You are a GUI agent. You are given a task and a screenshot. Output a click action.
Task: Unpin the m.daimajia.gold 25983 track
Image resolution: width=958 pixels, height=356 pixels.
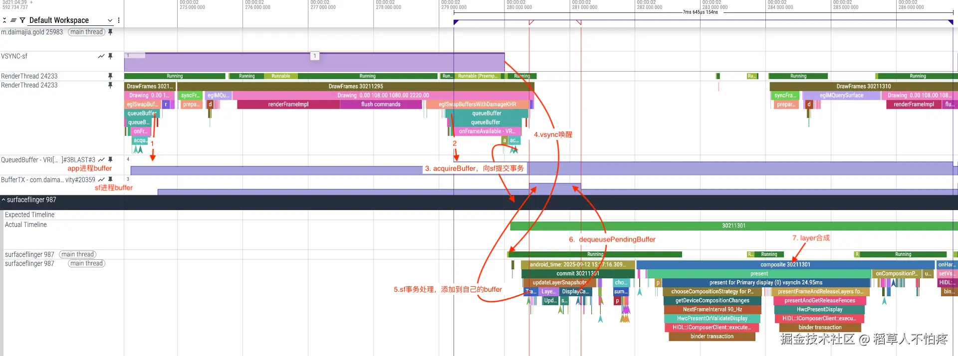point(110,32)
